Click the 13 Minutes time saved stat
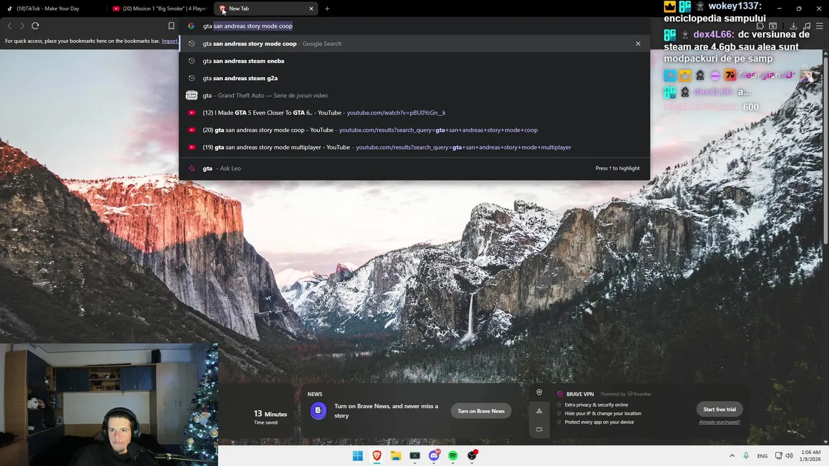This screenshot has height=466, width=829. click(x=270, y=417)
